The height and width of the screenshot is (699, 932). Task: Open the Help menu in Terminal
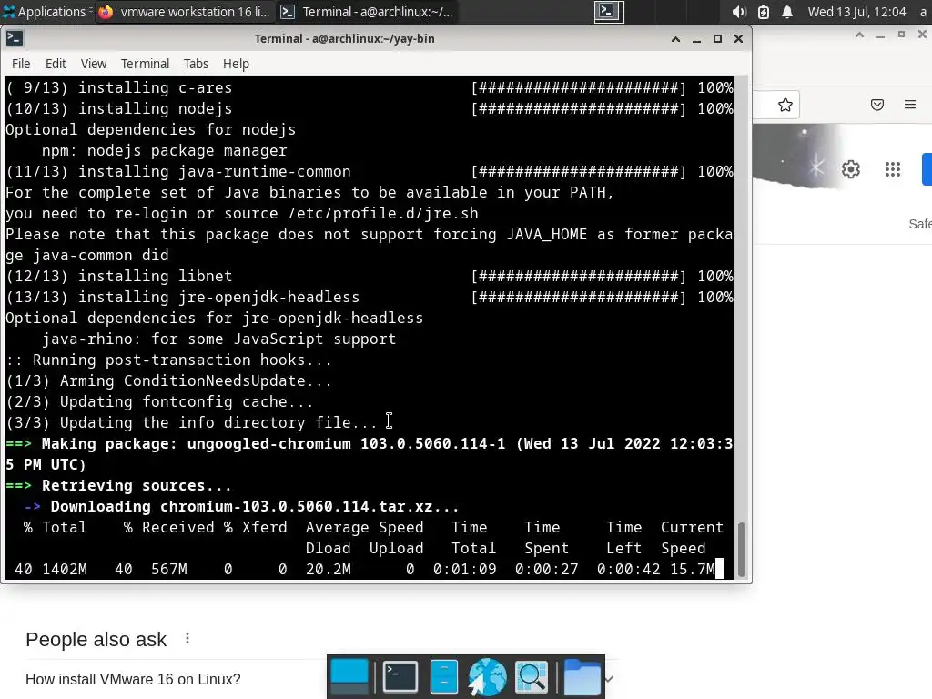coord(236,64)
